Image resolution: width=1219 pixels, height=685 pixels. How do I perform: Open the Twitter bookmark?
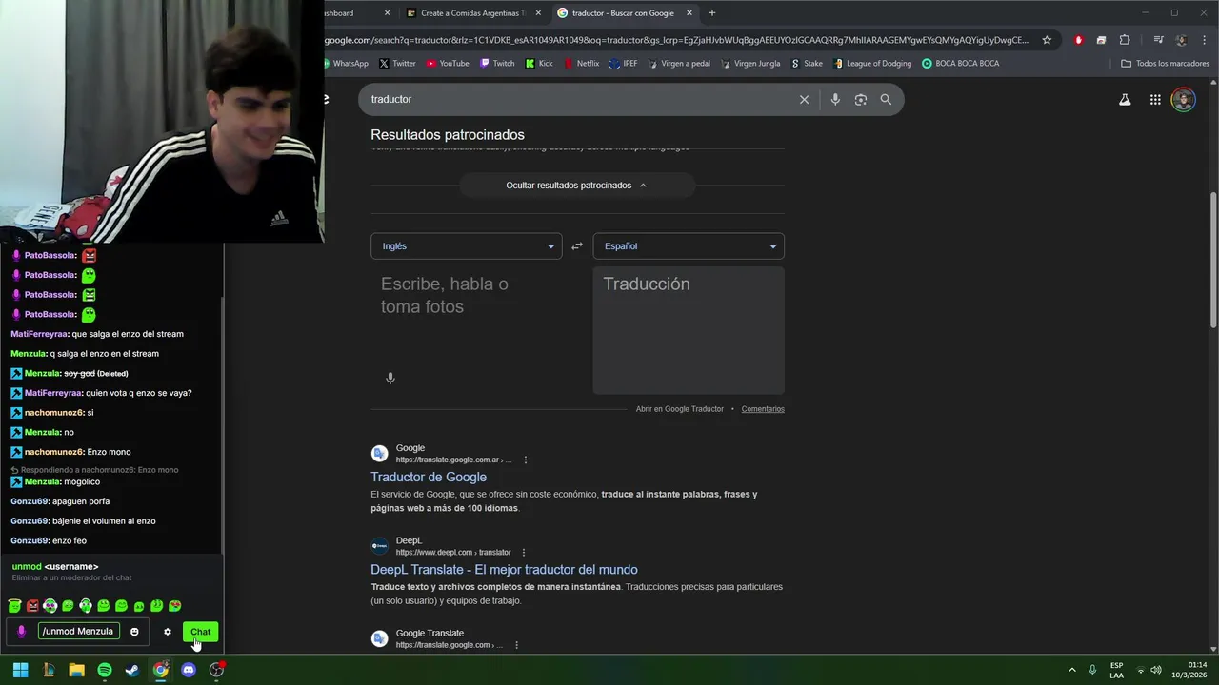point(397,64)
